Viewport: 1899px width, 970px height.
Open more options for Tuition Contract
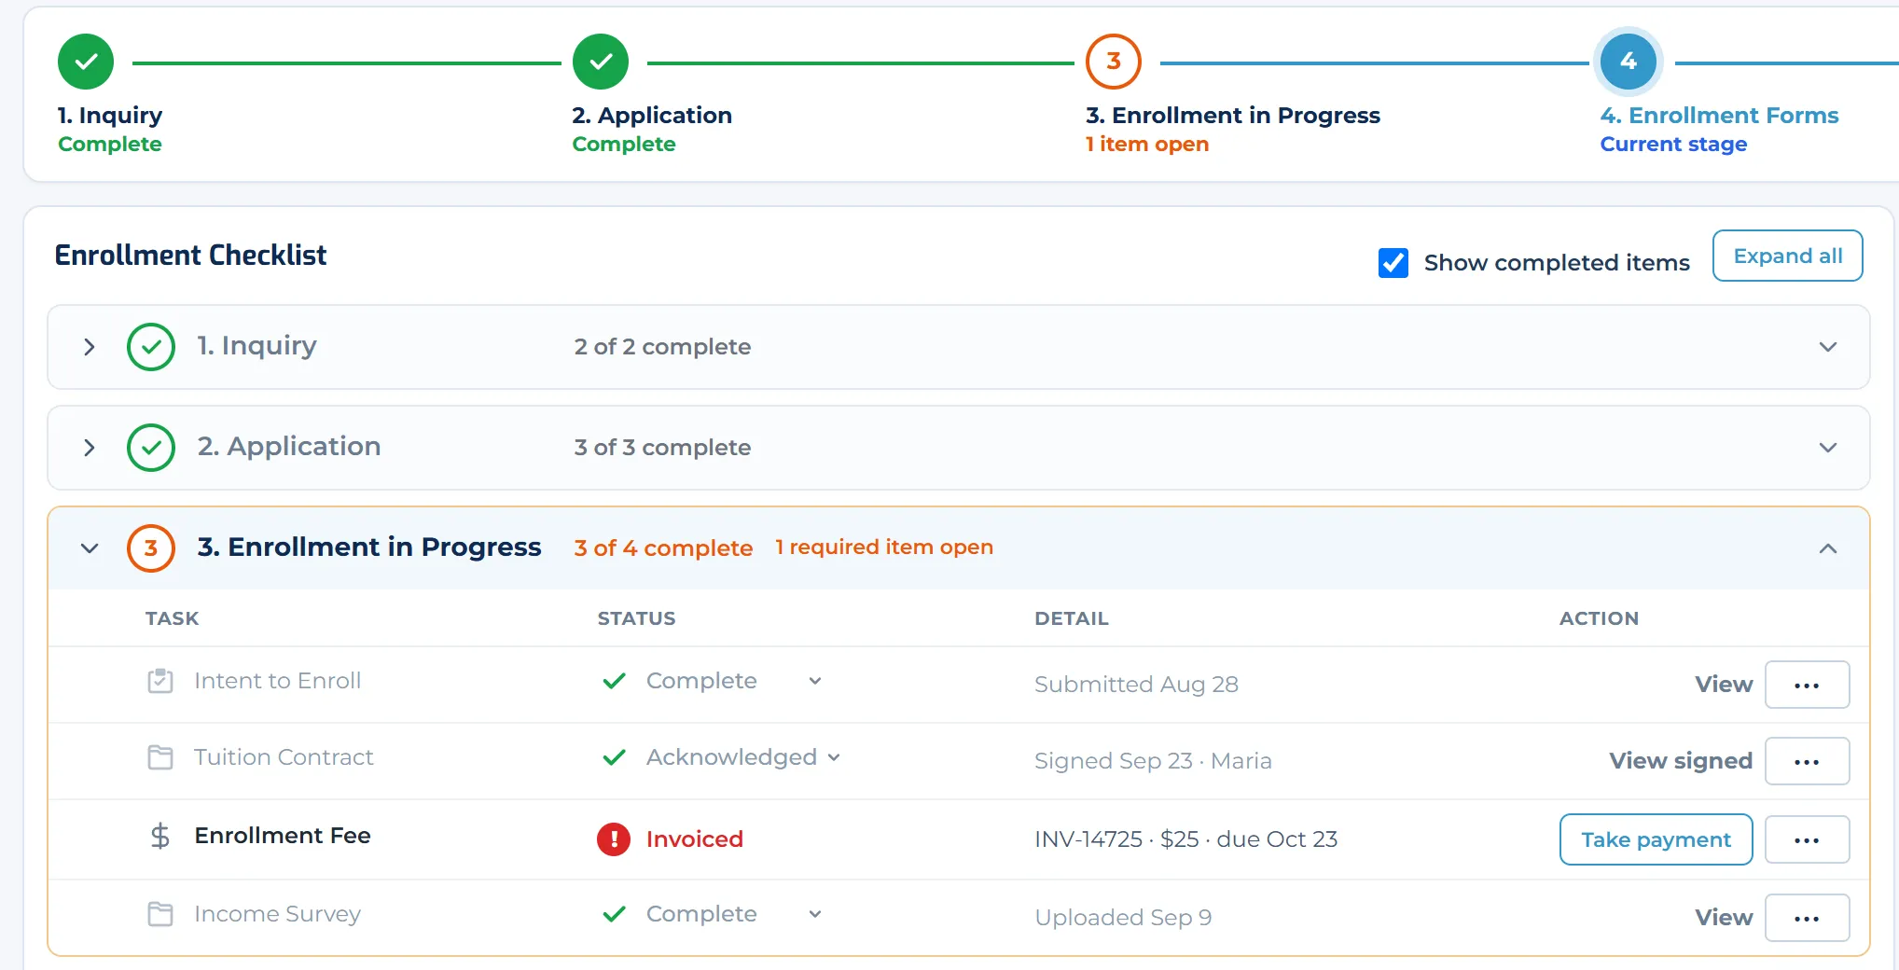point(1807,762)
